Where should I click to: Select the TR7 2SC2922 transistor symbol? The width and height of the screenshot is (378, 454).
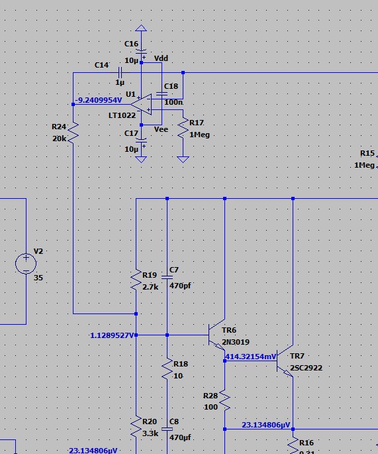click(x=285, y=361)
